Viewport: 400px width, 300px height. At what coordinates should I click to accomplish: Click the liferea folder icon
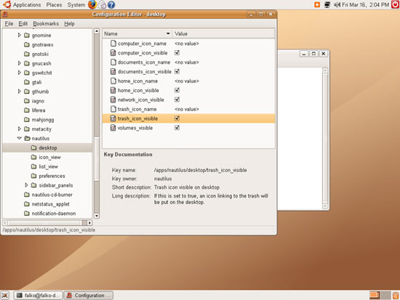click(27, 110)
